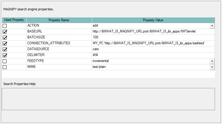Viewport: 222px width, 124px height.
Task: Uncheck the BATCHSIZE property checkbox
Action: pos(5,38)
